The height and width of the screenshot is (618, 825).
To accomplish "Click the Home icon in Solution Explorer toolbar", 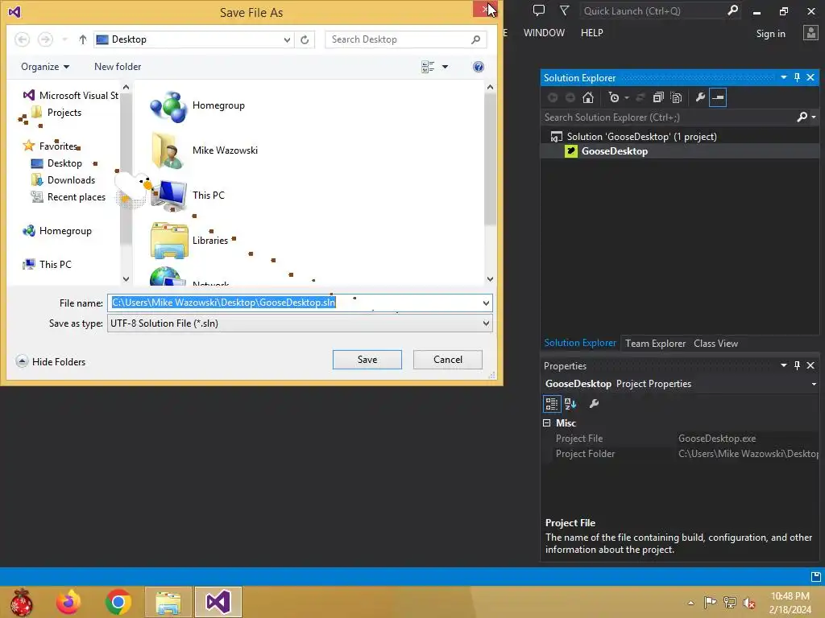I will click(587, 97).
